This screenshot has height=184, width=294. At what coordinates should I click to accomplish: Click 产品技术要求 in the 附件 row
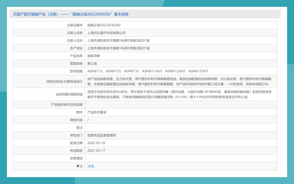click(x=97, y=112)
